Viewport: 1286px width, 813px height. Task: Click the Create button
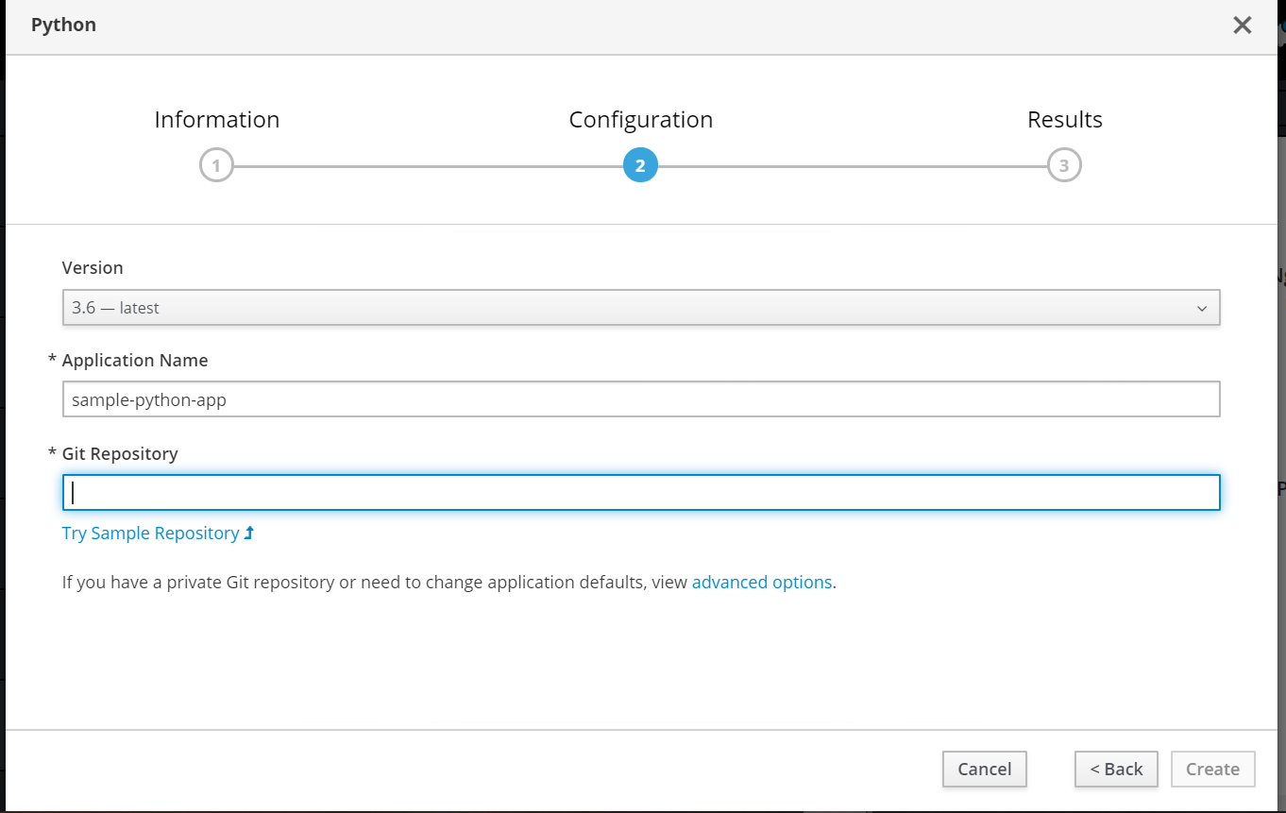1212,769
